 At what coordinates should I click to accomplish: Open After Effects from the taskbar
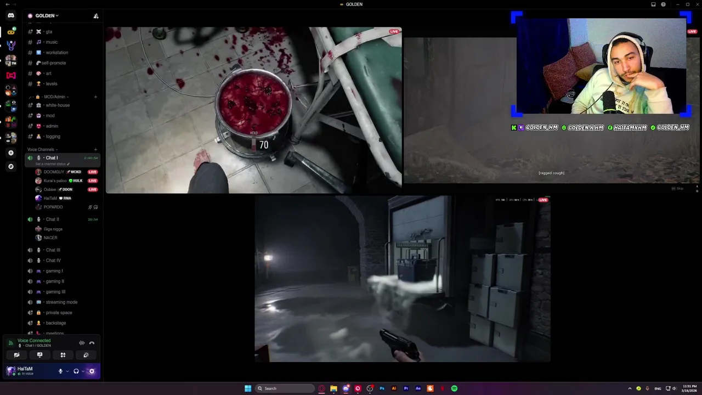coord(418,388)
